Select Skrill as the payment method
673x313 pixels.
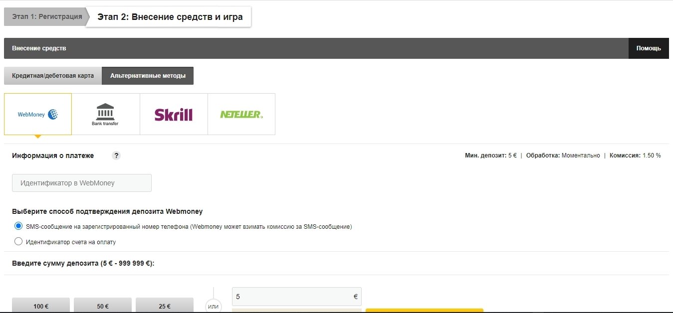click(174, 114)
